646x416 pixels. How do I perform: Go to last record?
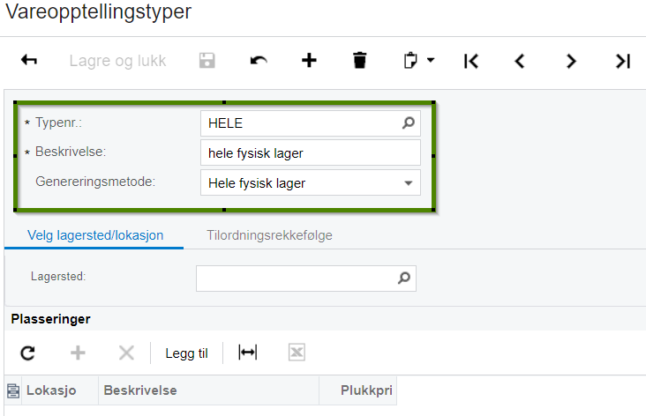coord(622,61)
